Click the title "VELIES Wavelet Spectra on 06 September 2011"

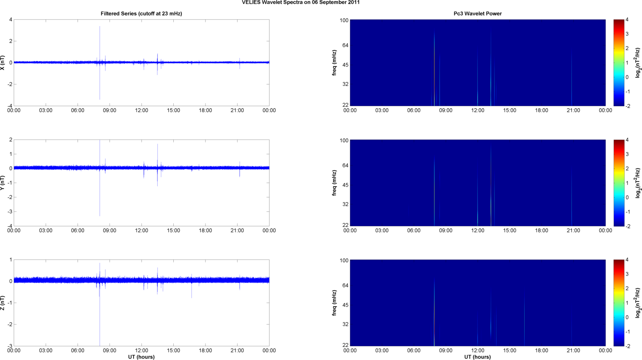(301, 3)
